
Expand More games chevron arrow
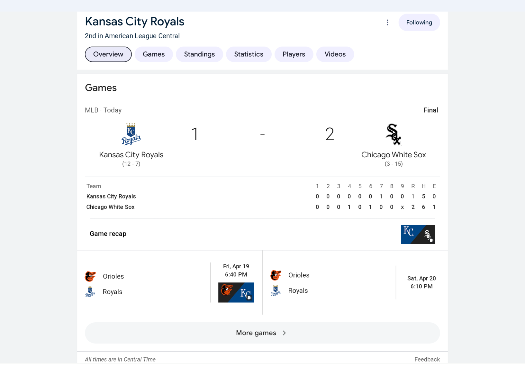[x=284, y=333]
